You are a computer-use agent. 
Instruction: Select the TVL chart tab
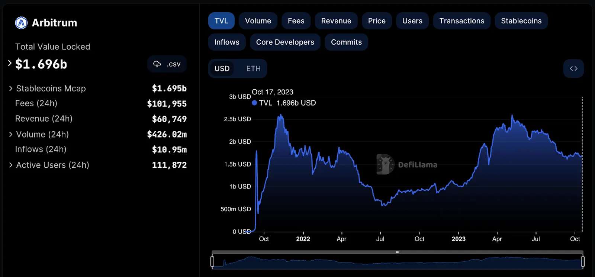coord(221,21)
